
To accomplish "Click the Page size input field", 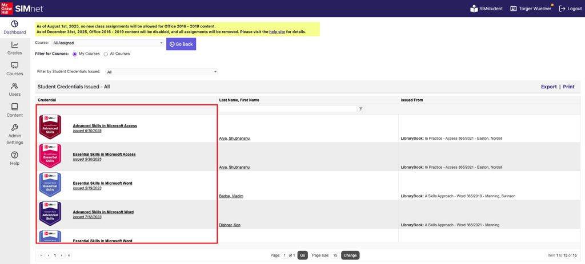I will point(335,255).
